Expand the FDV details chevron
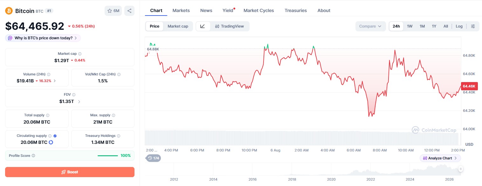Screen dimensions: 482x186 click(79, 102)
